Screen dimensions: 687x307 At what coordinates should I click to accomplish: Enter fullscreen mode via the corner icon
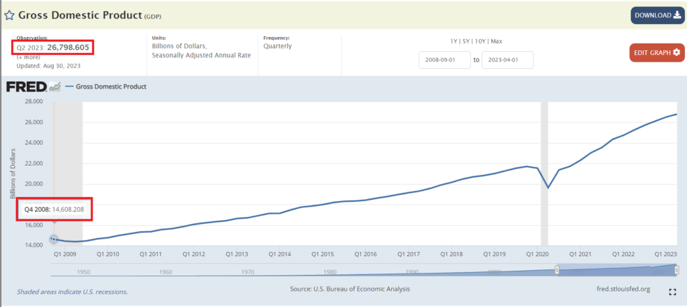pyautogui.click(x=672, y=292)
